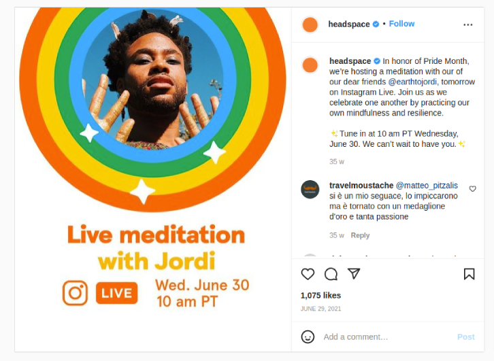Open the @matteo_pitzalis mention link
The image size is (494, 361).
[x=427, y=186]
